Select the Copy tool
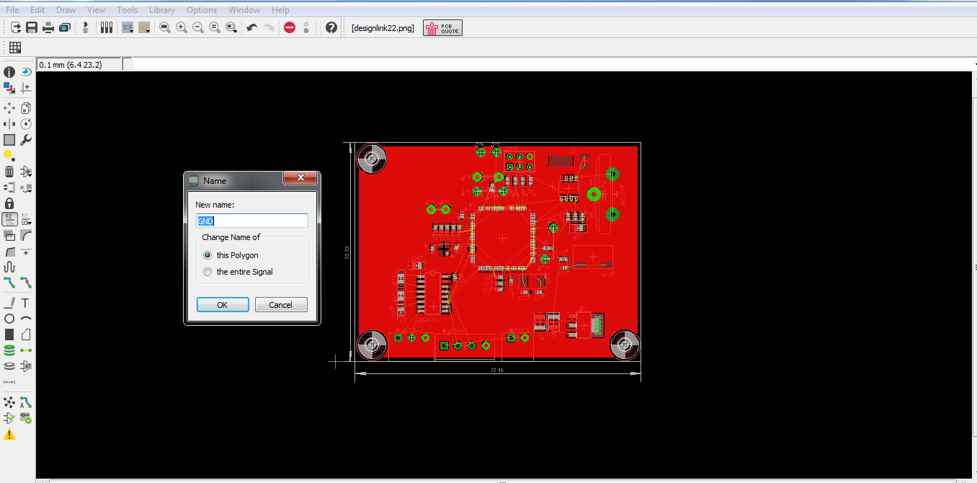This screenshot has width=977, height=483. click(x=26, y=108)
